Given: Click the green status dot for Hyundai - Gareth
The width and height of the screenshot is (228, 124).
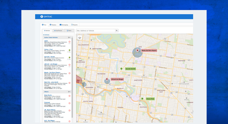Looking at the screenshot, I should click(x=70, y=57).
